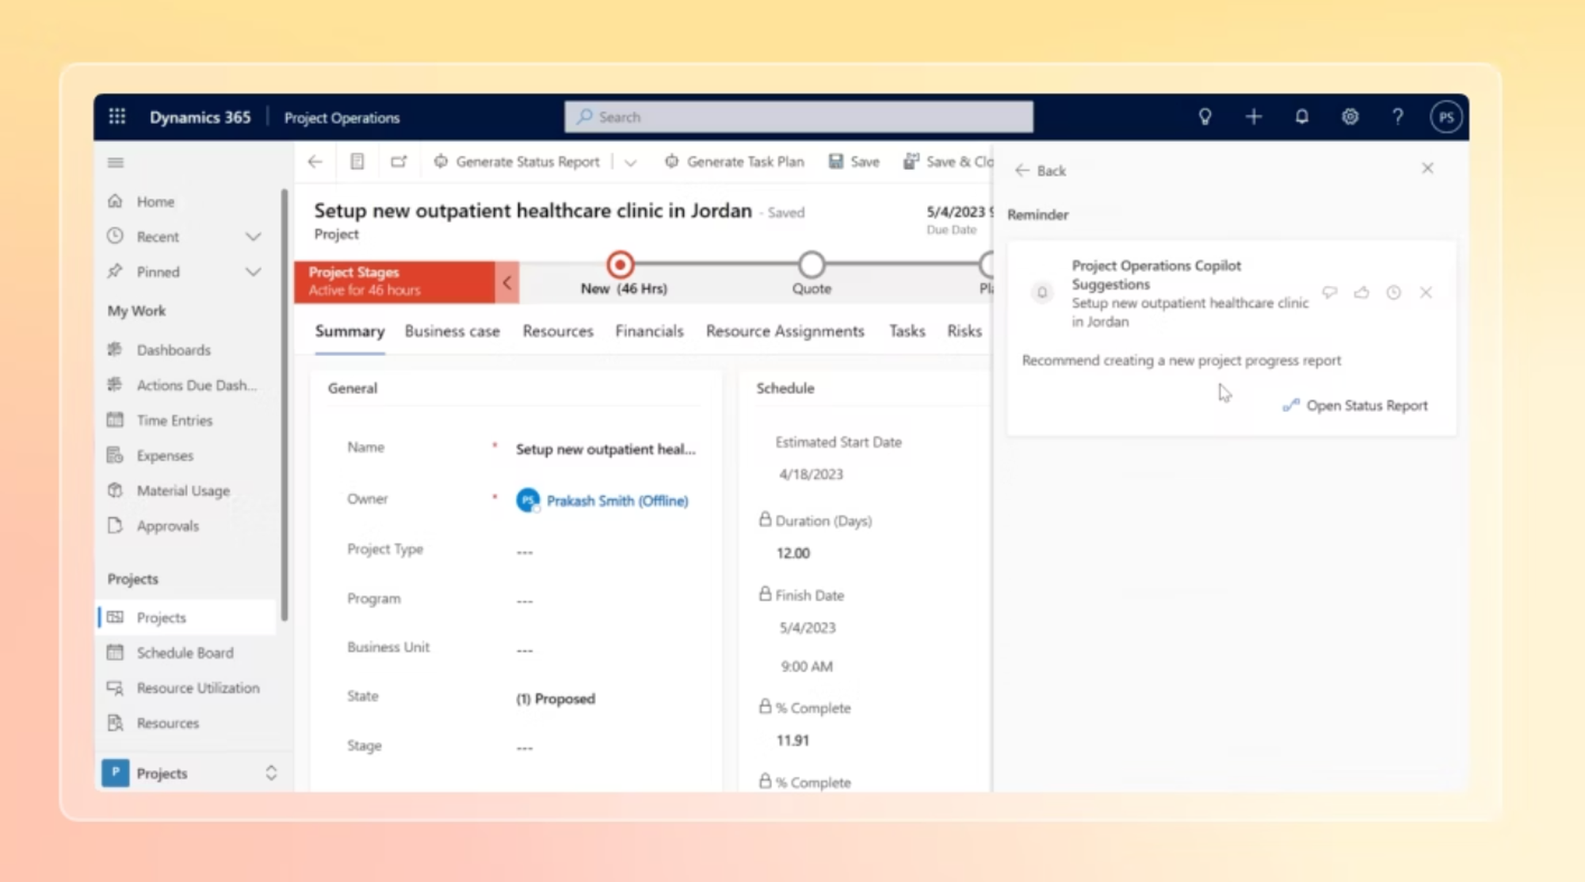Click Generate Task Plan button
Screen dimensions: 1585x882
click(x=734, y=162)
